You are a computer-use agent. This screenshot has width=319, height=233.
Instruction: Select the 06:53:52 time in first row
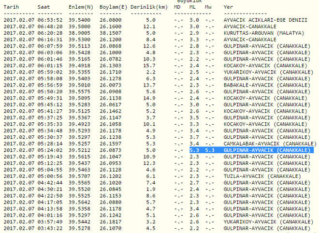pos(50,20)
